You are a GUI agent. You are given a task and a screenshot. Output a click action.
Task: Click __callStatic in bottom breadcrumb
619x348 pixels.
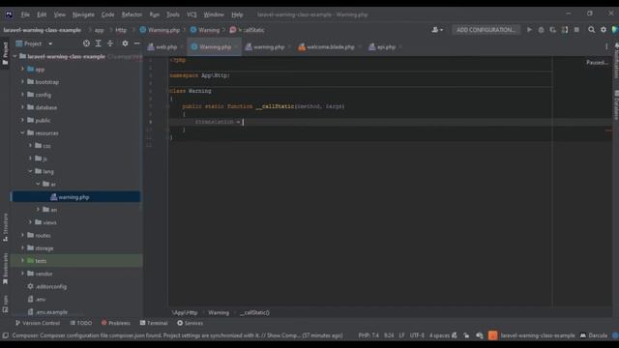point(254,312)
